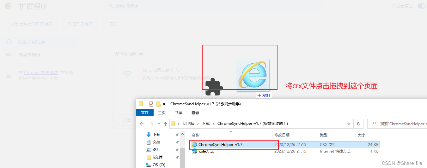Toggle developer mode switch in Chrome
Screen dimensions: 427x168
point(422,6)
